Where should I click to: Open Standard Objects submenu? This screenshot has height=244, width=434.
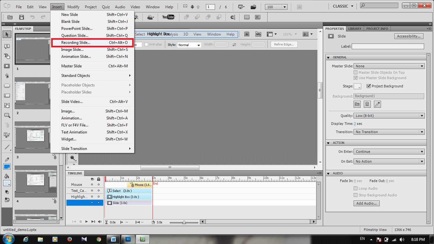[x=93, y=76]
